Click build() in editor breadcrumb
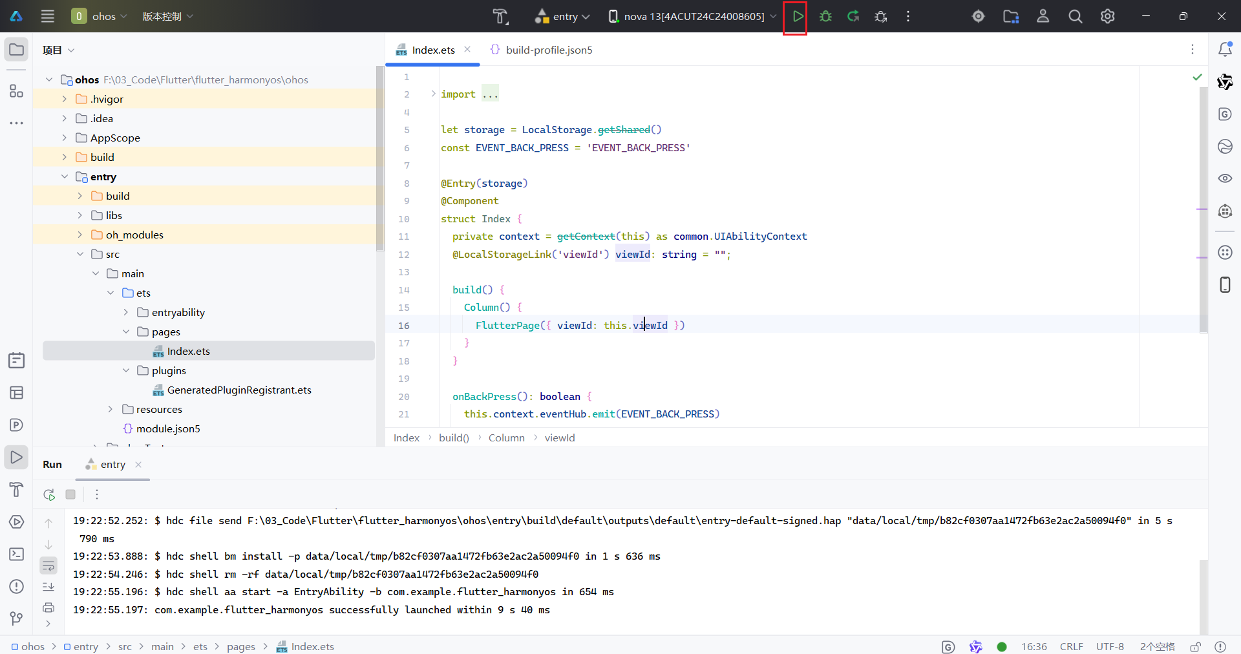 (454, 438)
